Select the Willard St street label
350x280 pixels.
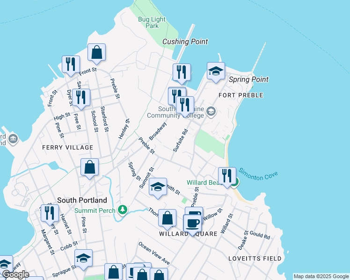pos(227,224)
